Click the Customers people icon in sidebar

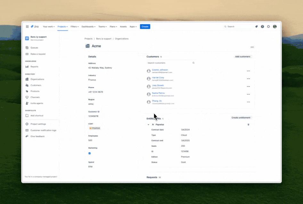27,85
